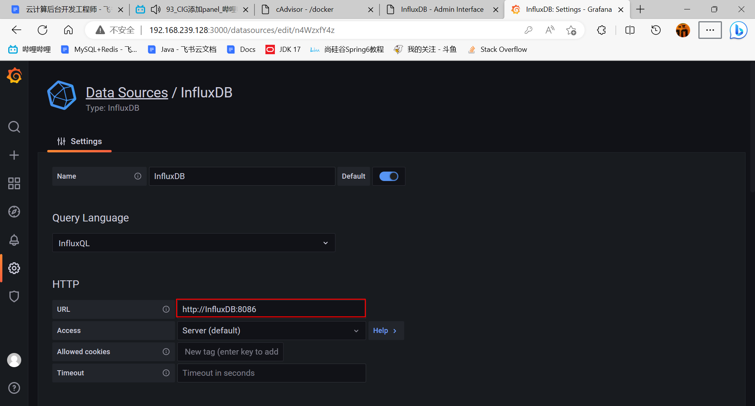Show the Allowed cookies info icon
Viewport: 755px width, 406px height.
166,352
